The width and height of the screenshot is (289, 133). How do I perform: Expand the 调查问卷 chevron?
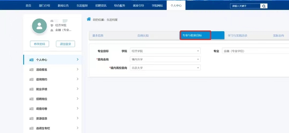tap(78, 108)
